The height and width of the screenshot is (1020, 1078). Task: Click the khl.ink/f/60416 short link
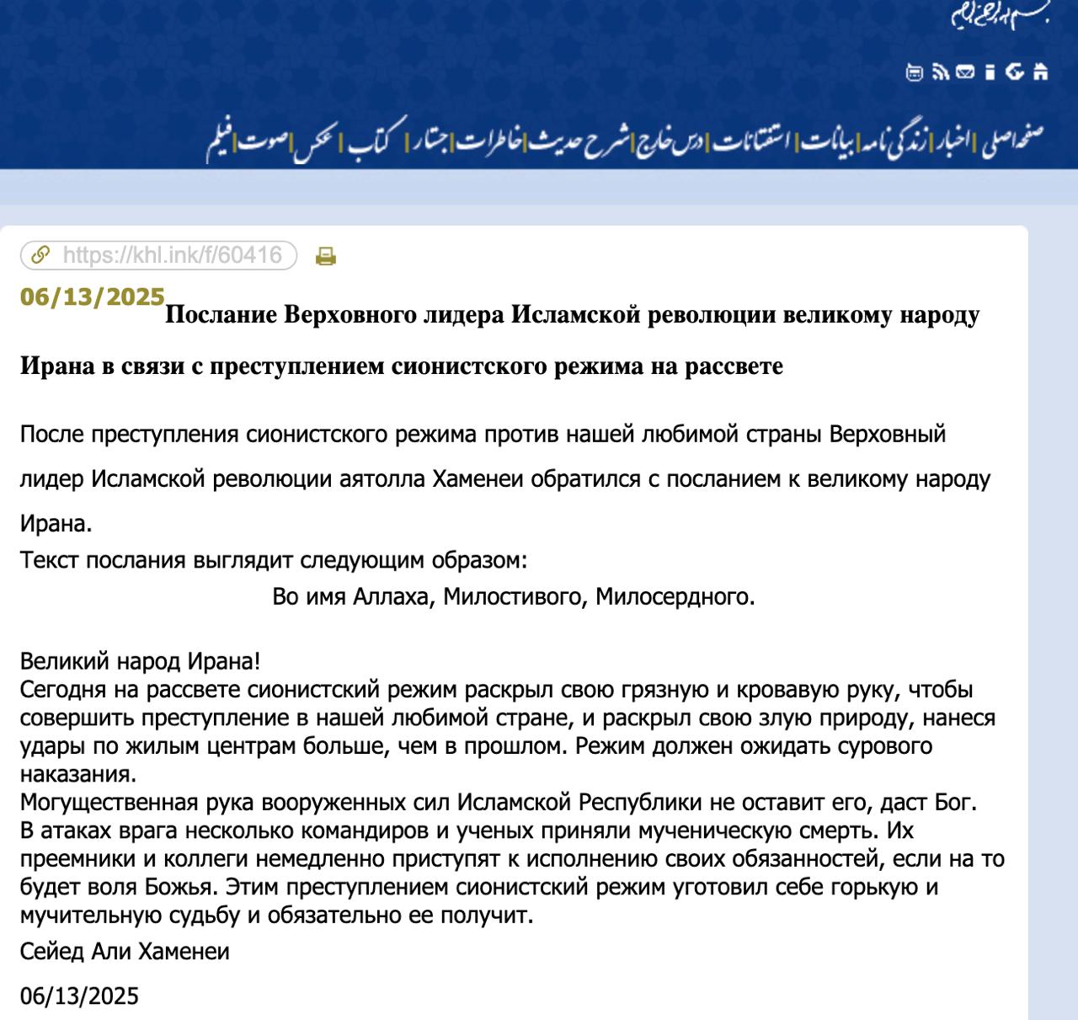[172, 255]
